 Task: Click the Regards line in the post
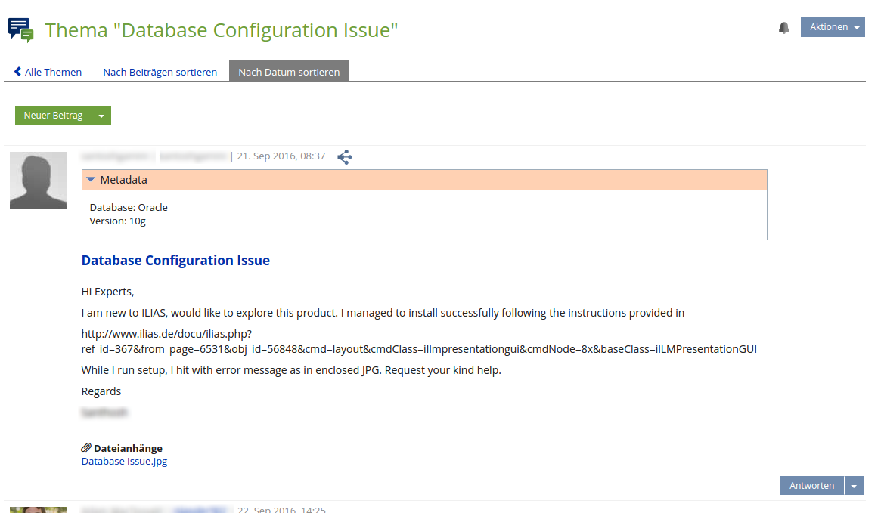coord(101,391)
